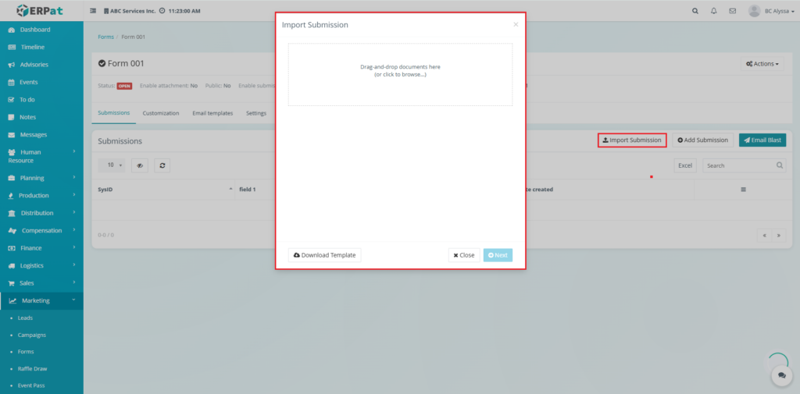Viewport: 800px width, 394px height.
Task: Click the Search input field
Action: tap(737, 165)
